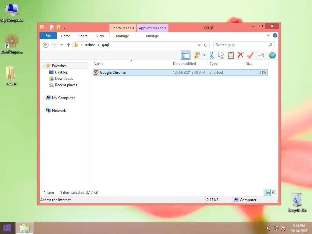Select the redme folder on desktop

coord(12,75)
